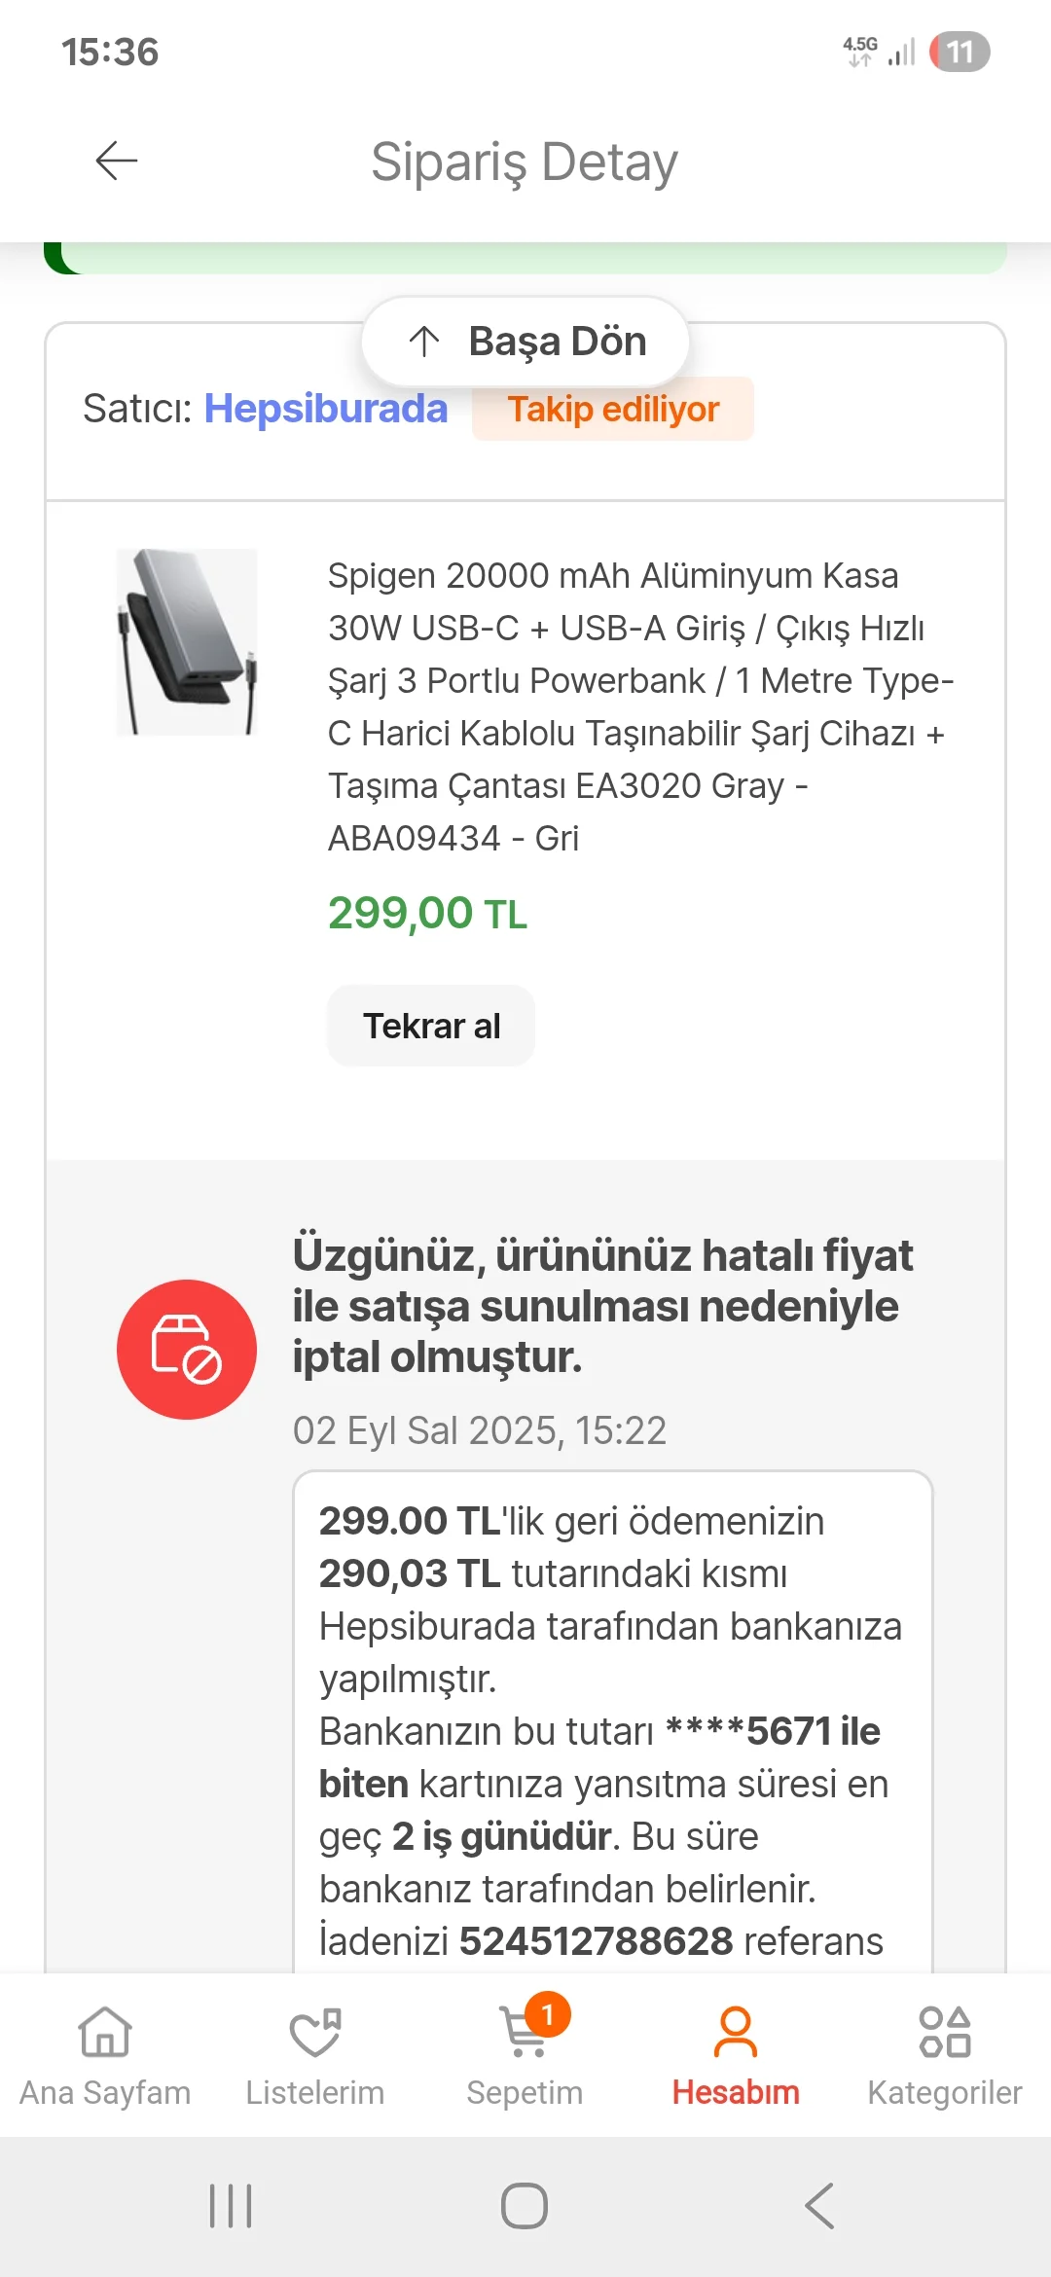Open the Listelerim heart icon
Screen dimensions: 1051x2277
(x=315, y=2034)
